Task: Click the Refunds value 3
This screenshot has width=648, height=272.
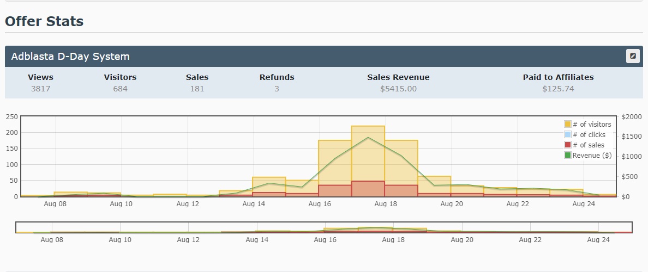Action: tap(277, 89)
